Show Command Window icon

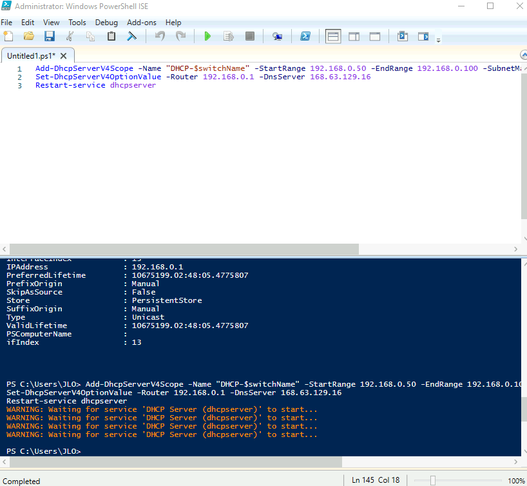coord(402,36)
